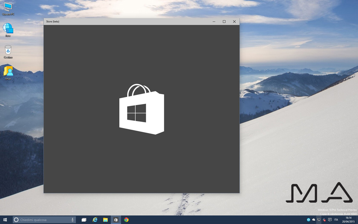Activate the Cortana microphone icon
358x224 pixels.
tap(72, 220)
